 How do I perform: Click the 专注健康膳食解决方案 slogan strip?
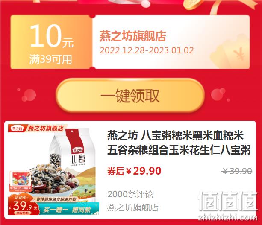click(x=56, y=199)
